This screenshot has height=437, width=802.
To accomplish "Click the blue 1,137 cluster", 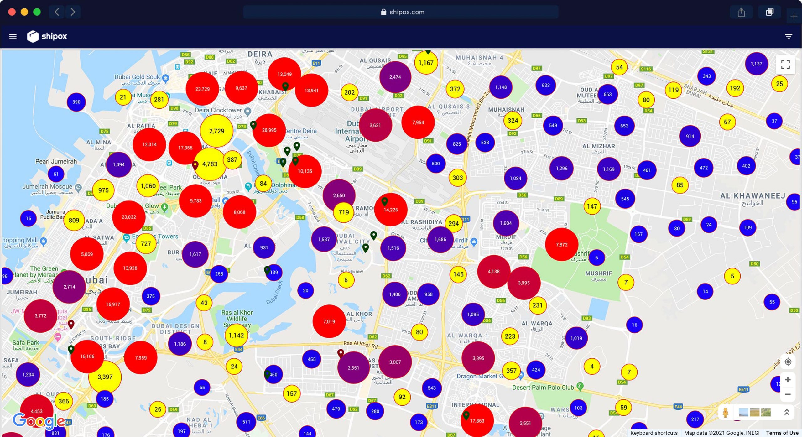I will coord(756,64).
